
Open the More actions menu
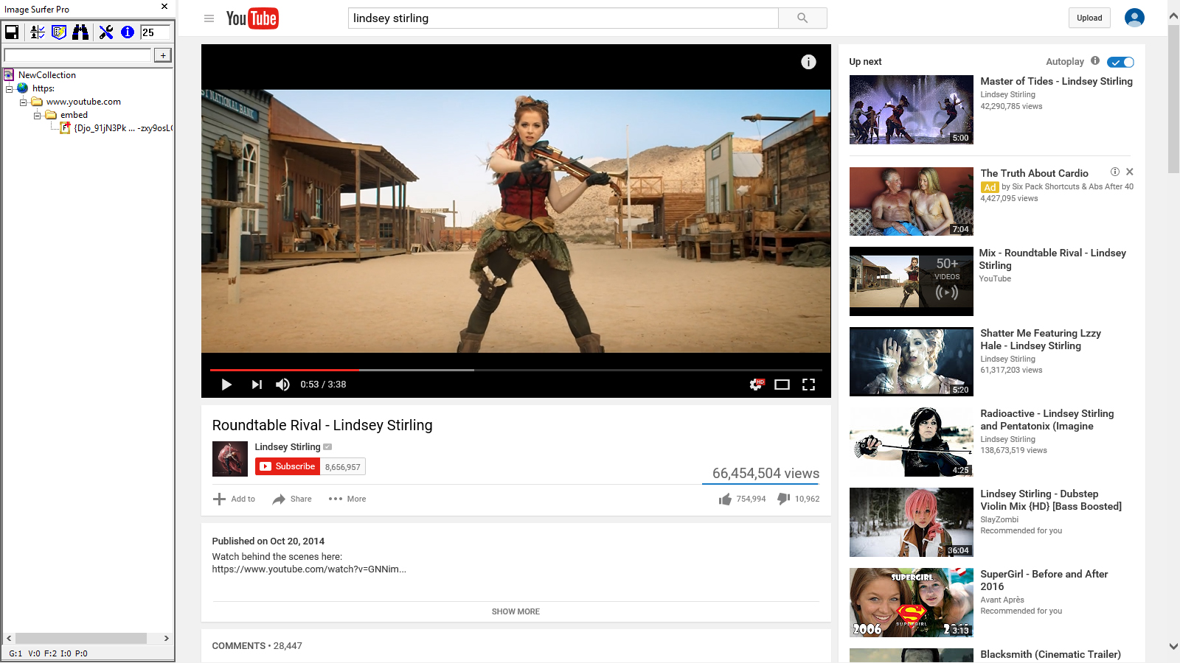click(x=347, y=499)
